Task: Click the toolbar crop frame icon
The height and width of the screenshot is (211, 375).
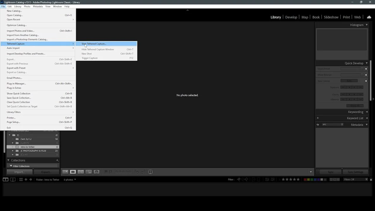Action: click(x=150, y=172)
